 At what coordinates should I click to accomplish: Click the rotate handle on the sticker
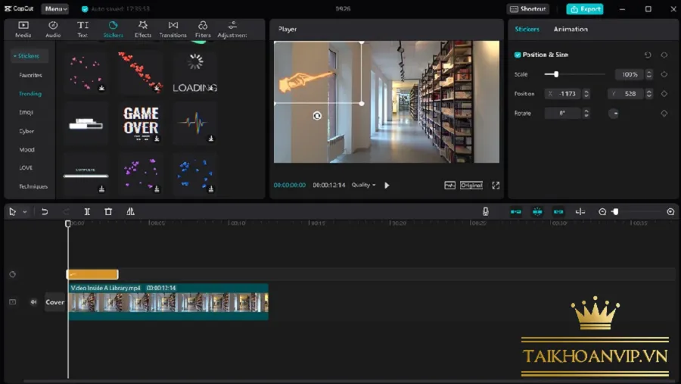coord(317,116)
